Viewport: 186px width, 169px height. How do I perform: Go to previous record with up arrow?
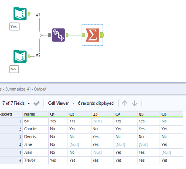pyautogui.click(x=125, y=103)
